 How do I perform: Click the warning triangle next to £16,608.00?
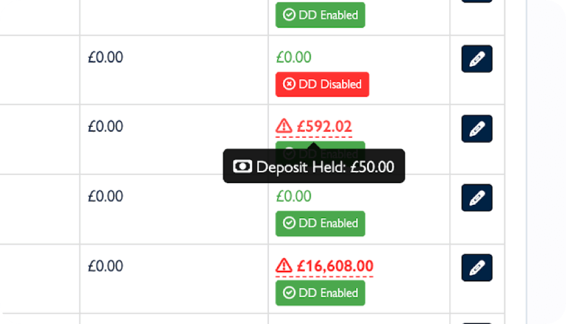point(284,265)
